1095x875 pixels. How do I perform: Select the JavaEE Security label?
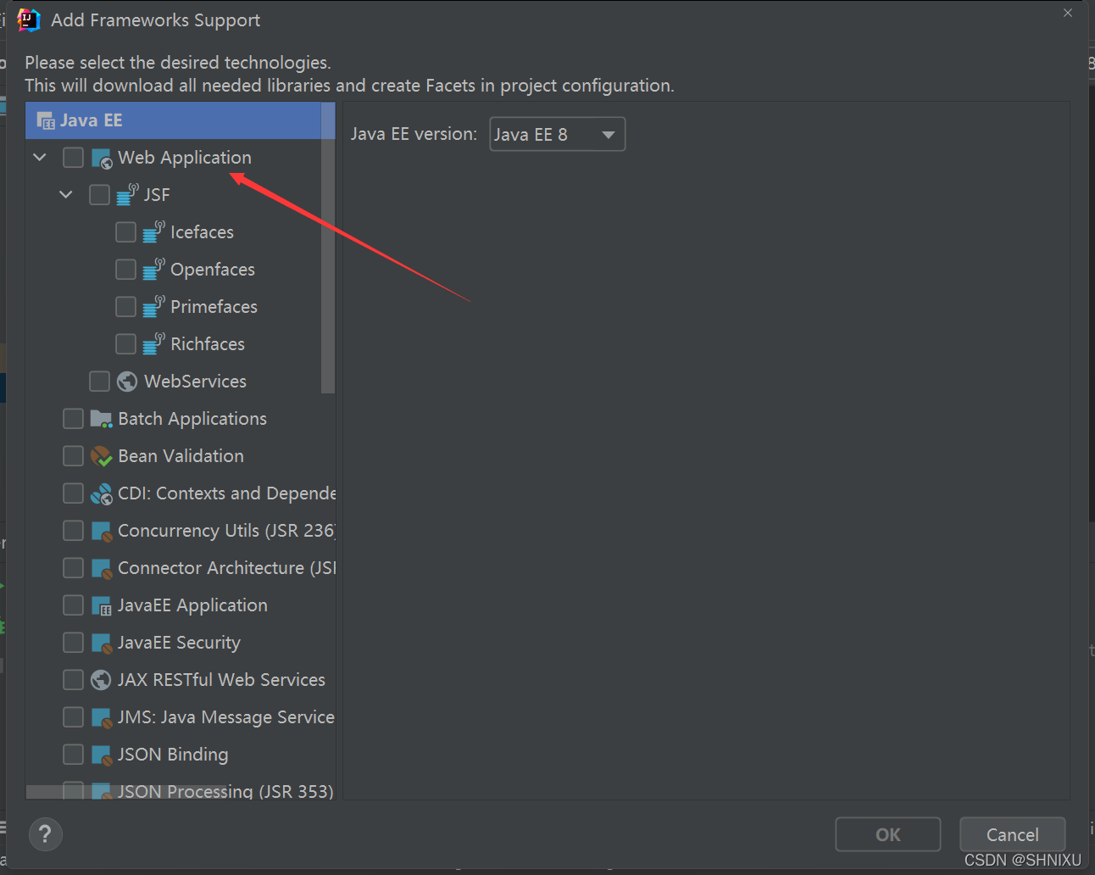point(179,643)
